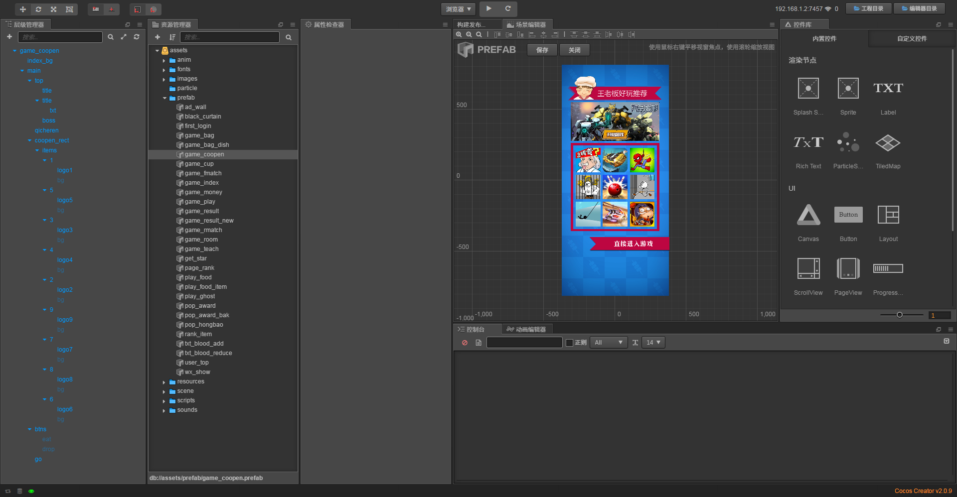Click the refresh preview button

tap(508, 8)
